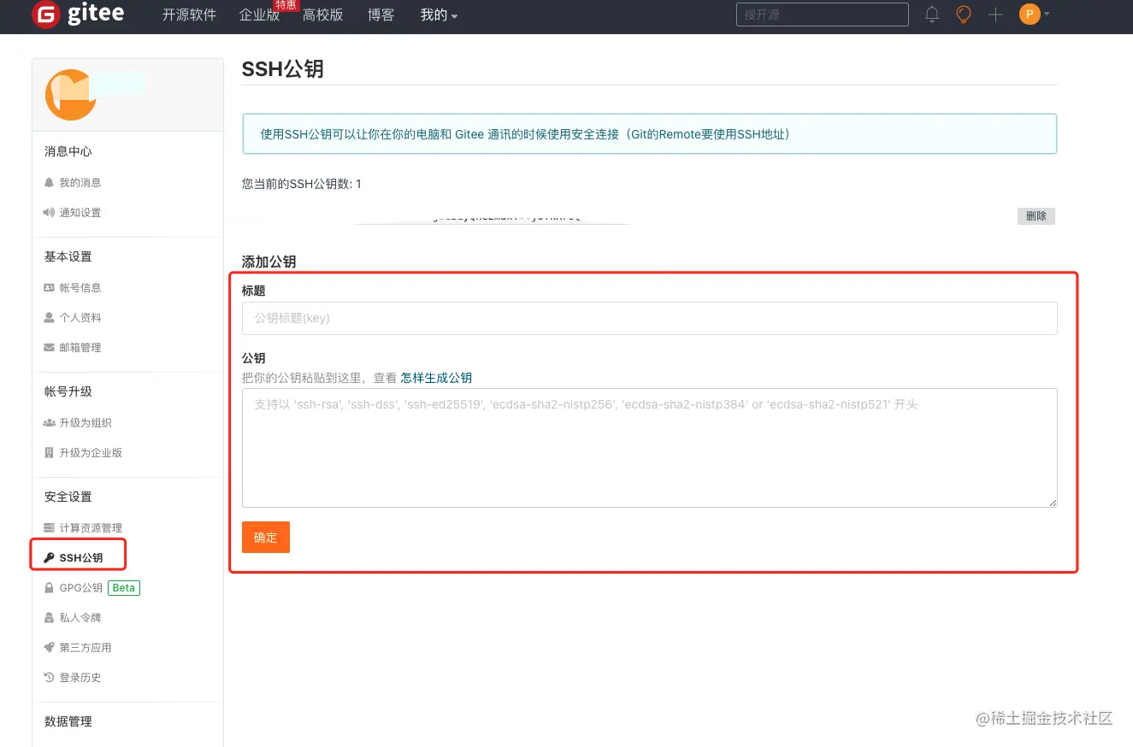Click the speaker icon beside 通知设置
Viewport: 1133px width, 747px height.
pos(49,213)
